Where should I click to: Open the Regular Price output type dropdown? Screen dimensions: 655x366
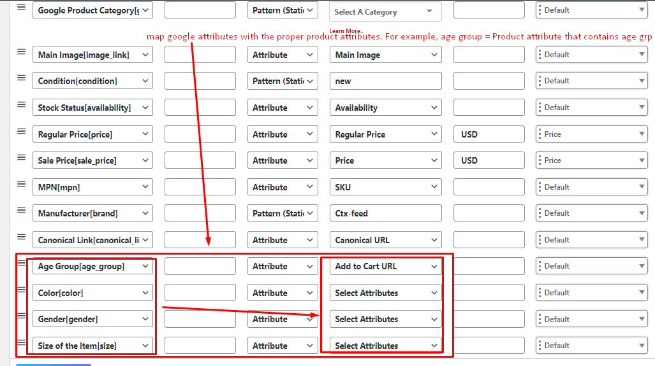click(x=591, y=134)
